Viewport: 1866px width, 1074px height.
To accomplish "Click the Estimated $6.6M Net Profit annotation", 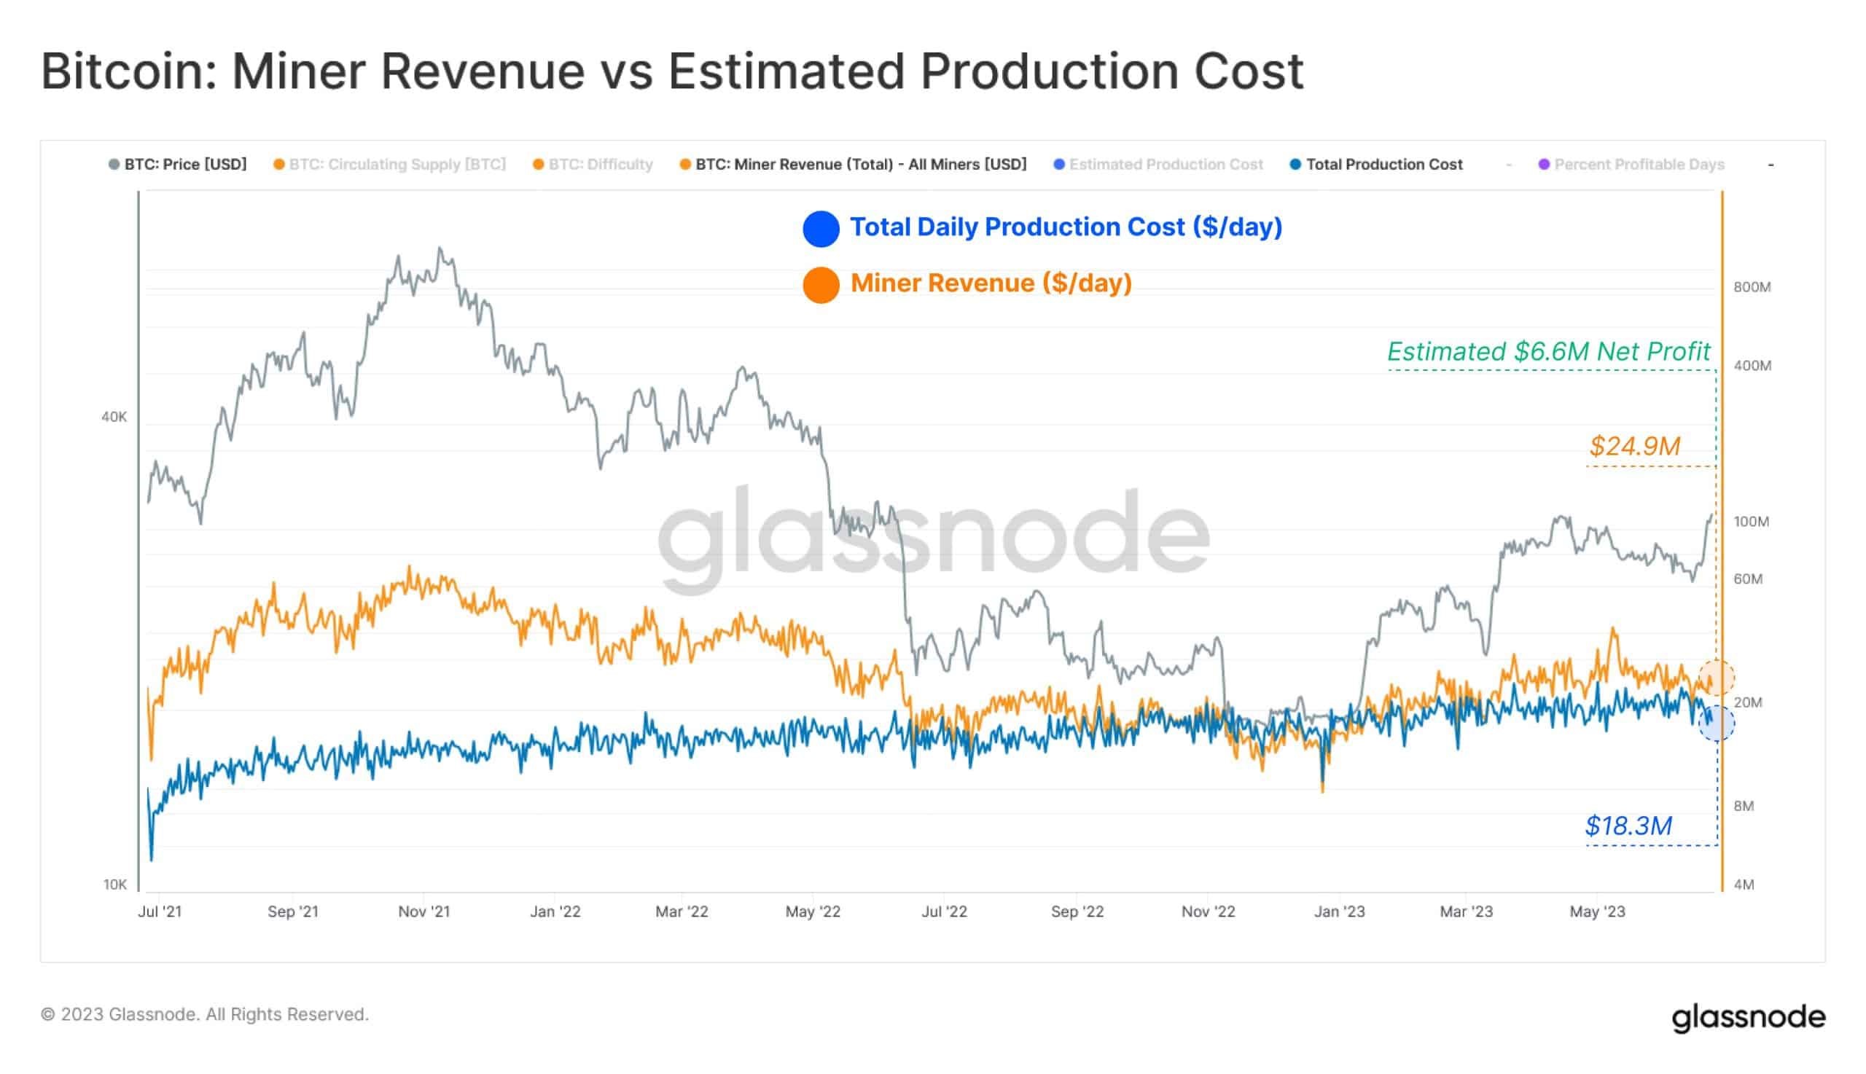I will pos(1549,352).
